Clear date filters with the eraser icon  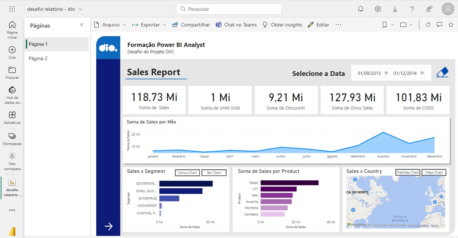tap(442, 72)
